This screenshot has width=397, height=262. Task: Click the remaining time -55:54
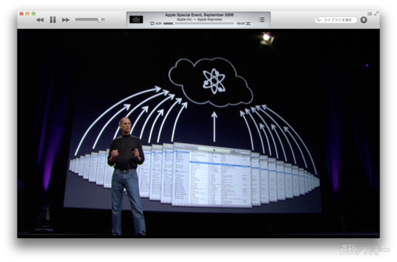click(x=240, y=24)
